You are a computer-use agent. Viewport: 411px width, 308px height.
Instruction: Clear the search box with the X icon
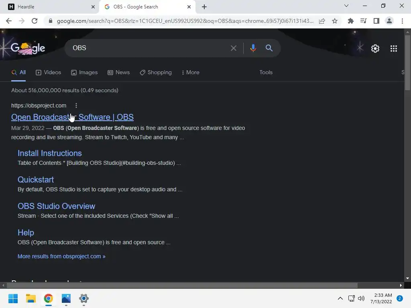click(233, 48)
